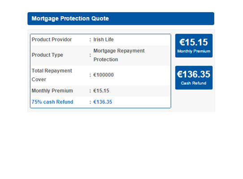Click the €100000 cover amount
This screenshot has width=243, height=179.
(x=104, y=75)
